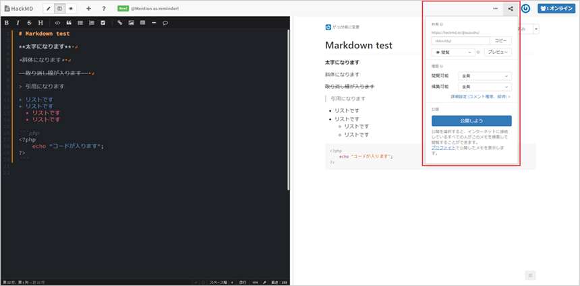This screenshot has width=580, height=286.
Task: Click the table of contents menu button
Action: click(x=530, y=275)
